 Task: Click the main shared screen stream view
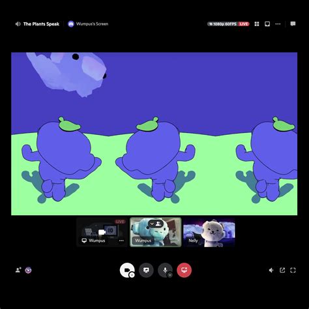pyautogui.click(x=154, y=134)
